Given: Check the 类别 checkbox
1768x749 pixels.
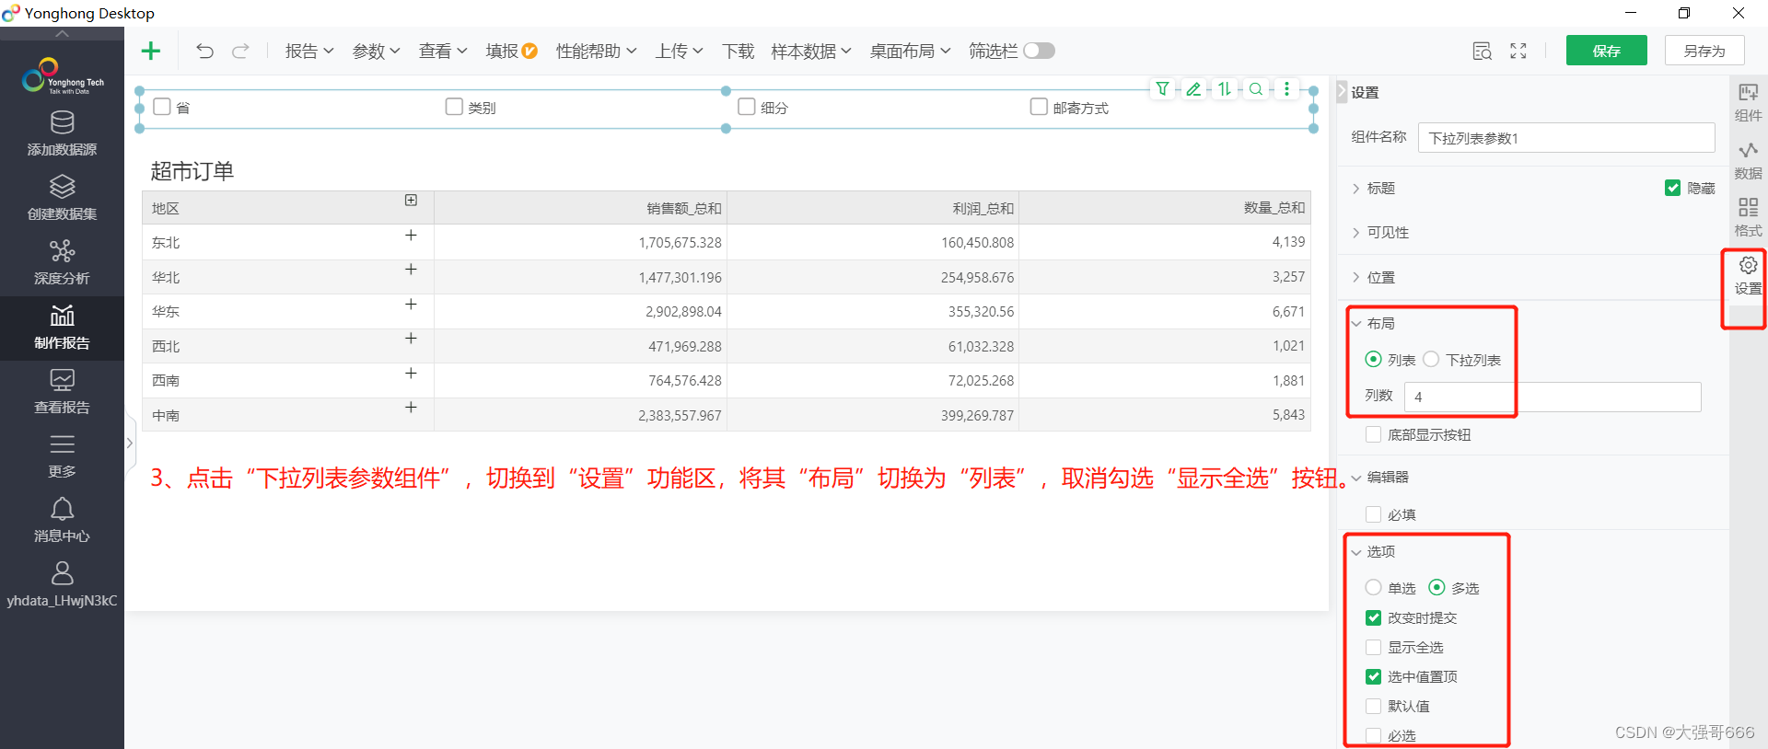Looking at the screenshot, I should pyautogui.click(x=454, y=107).
